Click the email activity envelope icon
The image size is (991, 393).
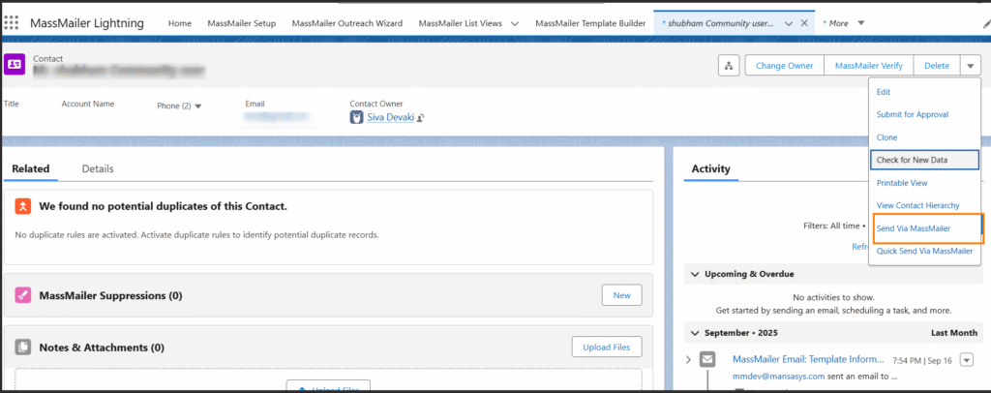pos(707,360)
